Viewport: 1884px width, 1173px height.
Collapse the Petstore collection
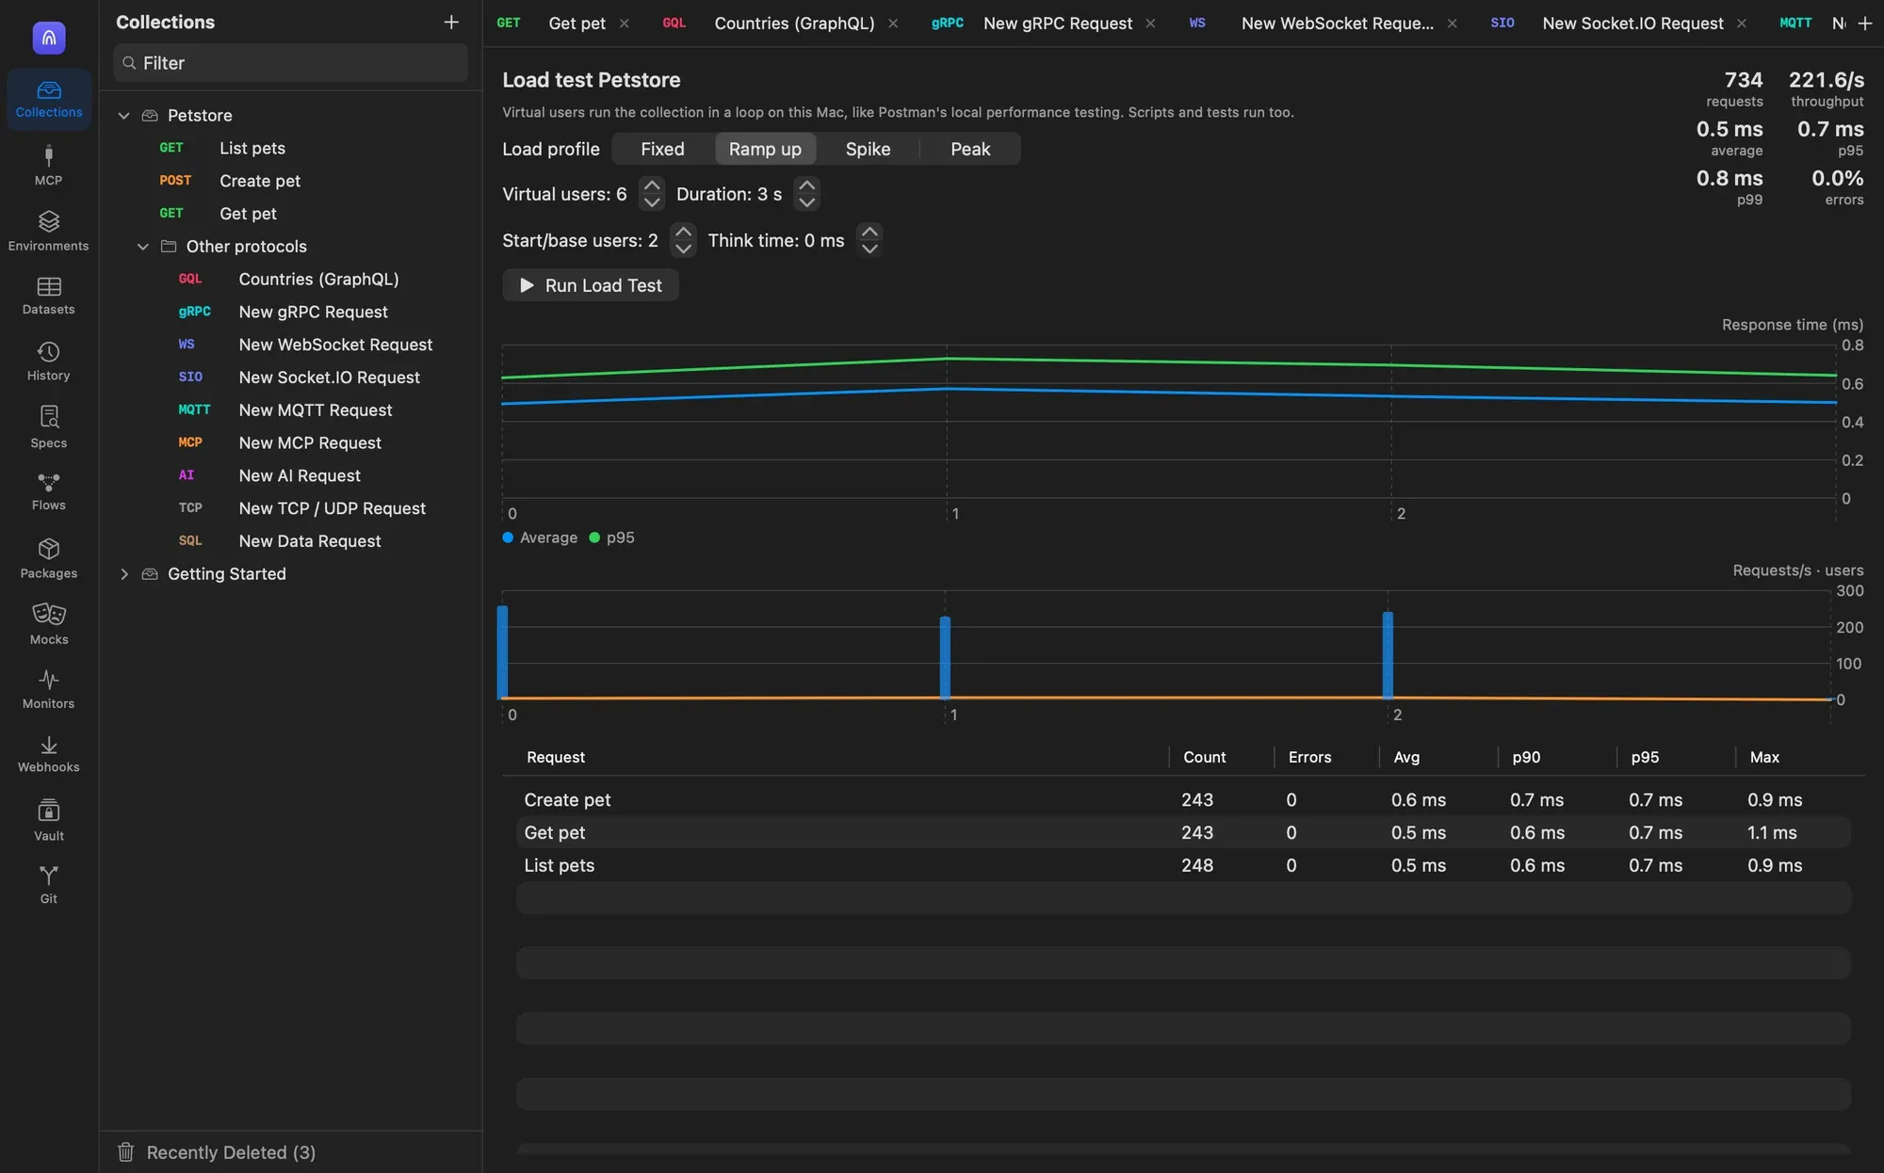click(123, 115)
